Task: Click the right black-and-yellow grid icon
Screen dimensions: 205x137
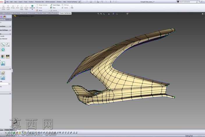Action: (8, 56)
